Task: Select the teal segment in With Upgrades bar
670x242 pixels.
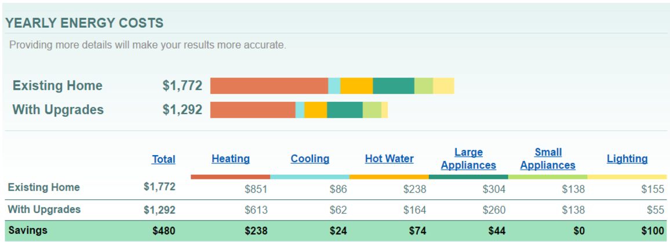Action: [345, 110]
